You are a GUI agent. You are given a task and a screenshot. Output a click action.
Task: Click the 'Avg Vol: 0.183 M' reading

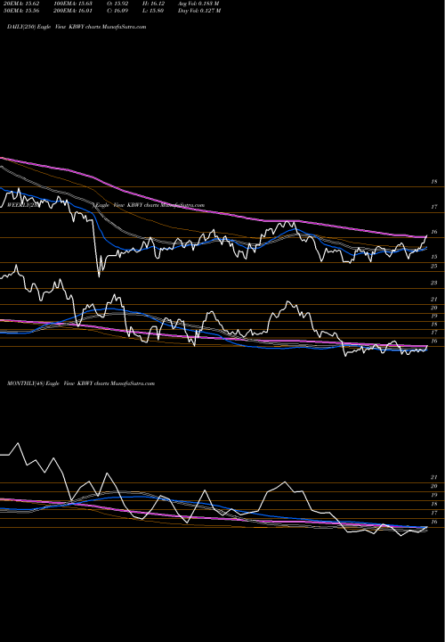[199, 4]
